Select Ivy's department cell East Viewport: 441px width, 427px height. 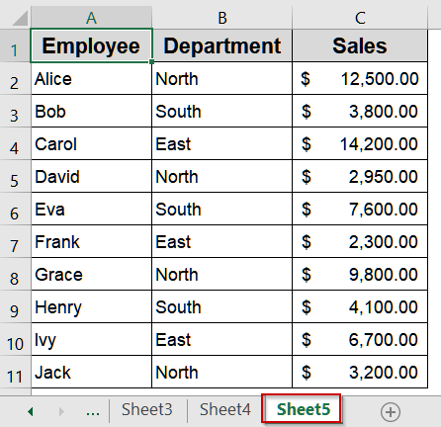222,339
